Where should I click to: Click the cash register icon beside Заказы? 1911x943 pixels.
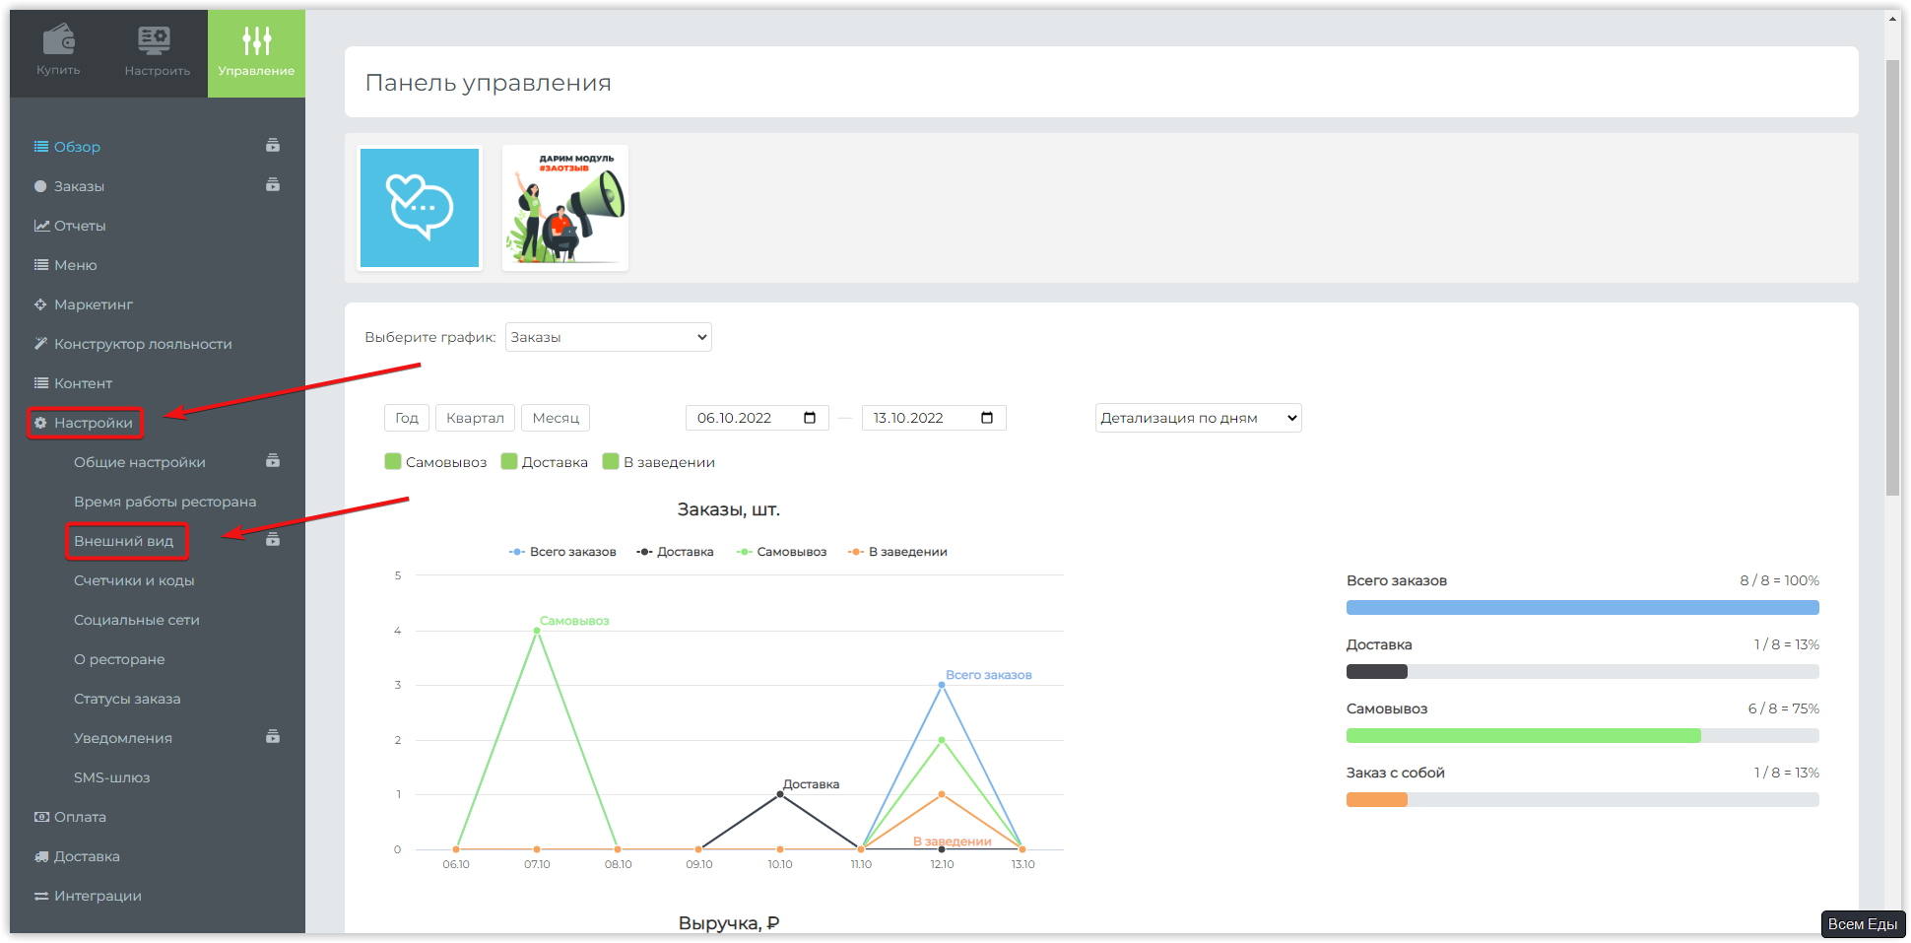pyautogui.click(x=273, y=185)
